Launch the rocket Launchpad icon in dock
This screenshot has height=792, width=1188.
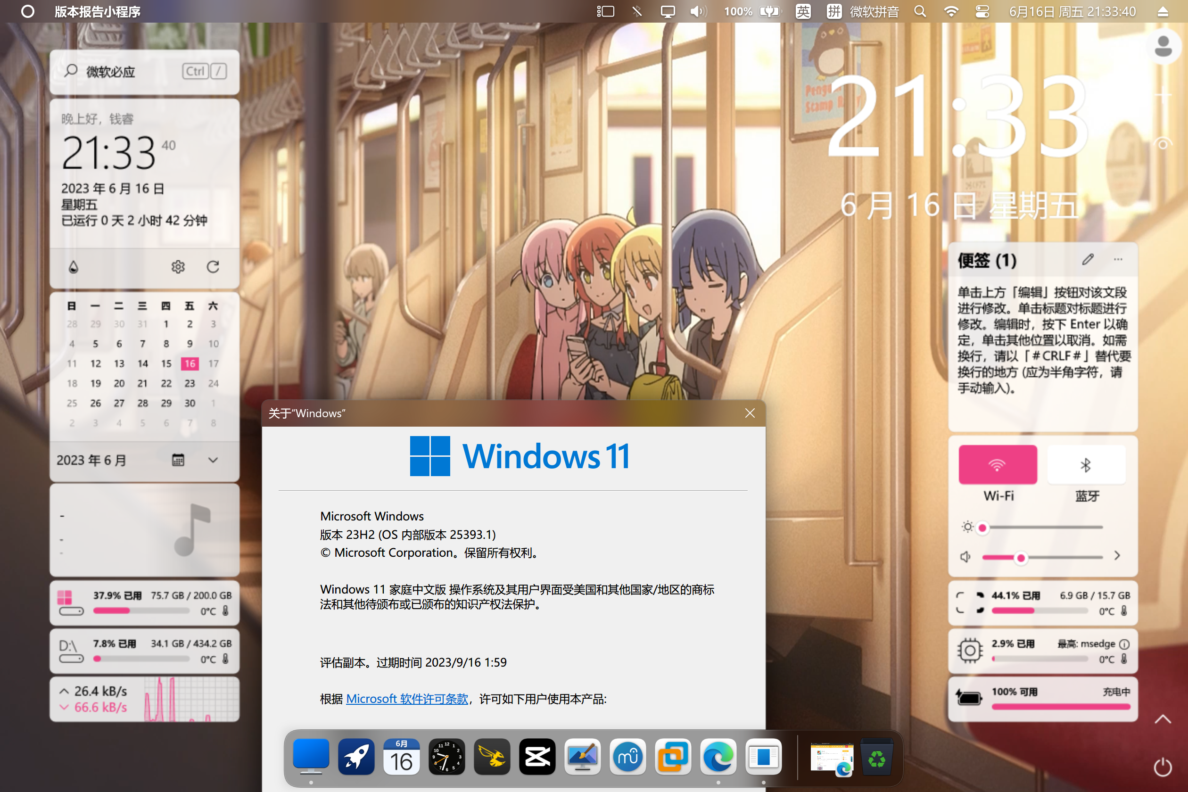[356, 757]
